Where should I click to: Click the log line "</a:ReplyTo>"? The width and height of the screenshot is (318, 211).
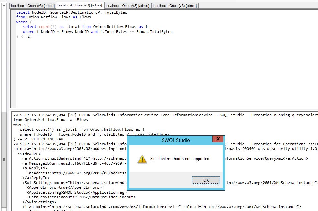click(36, 178)
